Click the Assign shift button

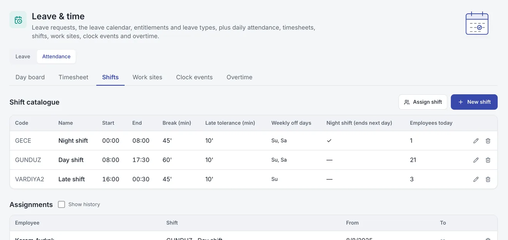[x=423, y=102]
